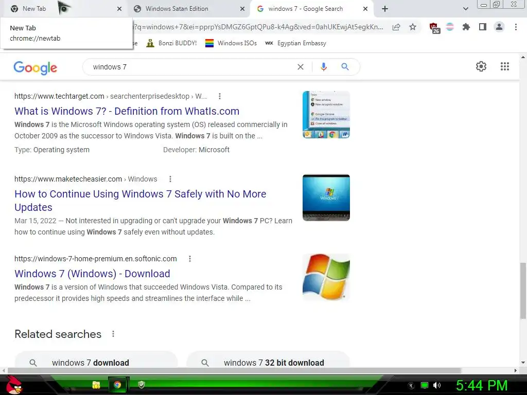Open Related searches options menu
Image resolution: width=527 pixels, height=395 pixels.
113,334
